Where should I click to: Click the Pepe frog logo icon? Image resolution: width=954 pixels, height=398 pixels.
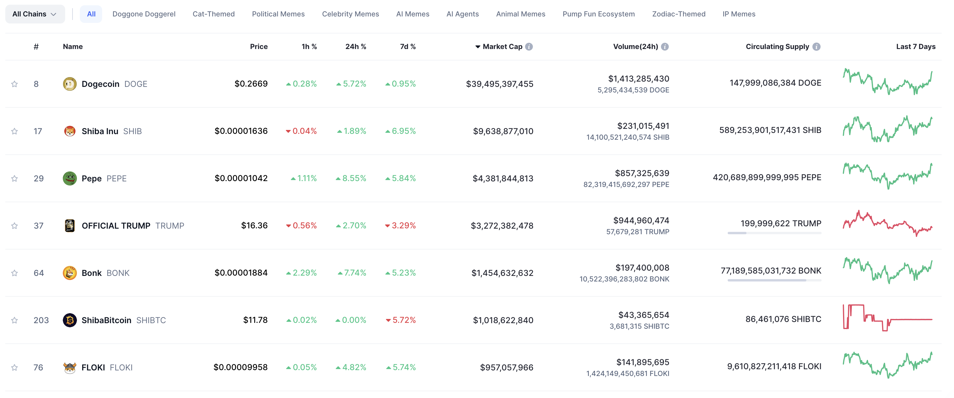click(x=70, y=178)
